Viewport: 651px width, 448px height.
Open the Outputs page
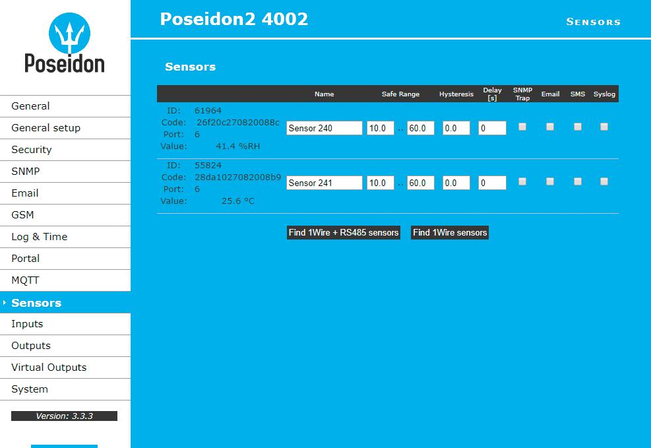coord(65,346)
